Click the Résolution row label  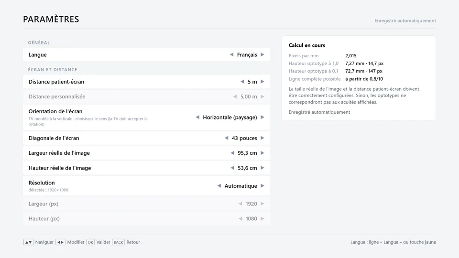click(42, 183)
